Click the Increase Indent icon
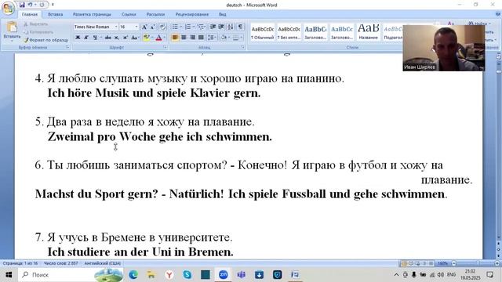The width and height of the screenshot is (502, 282). pos(221,27)
